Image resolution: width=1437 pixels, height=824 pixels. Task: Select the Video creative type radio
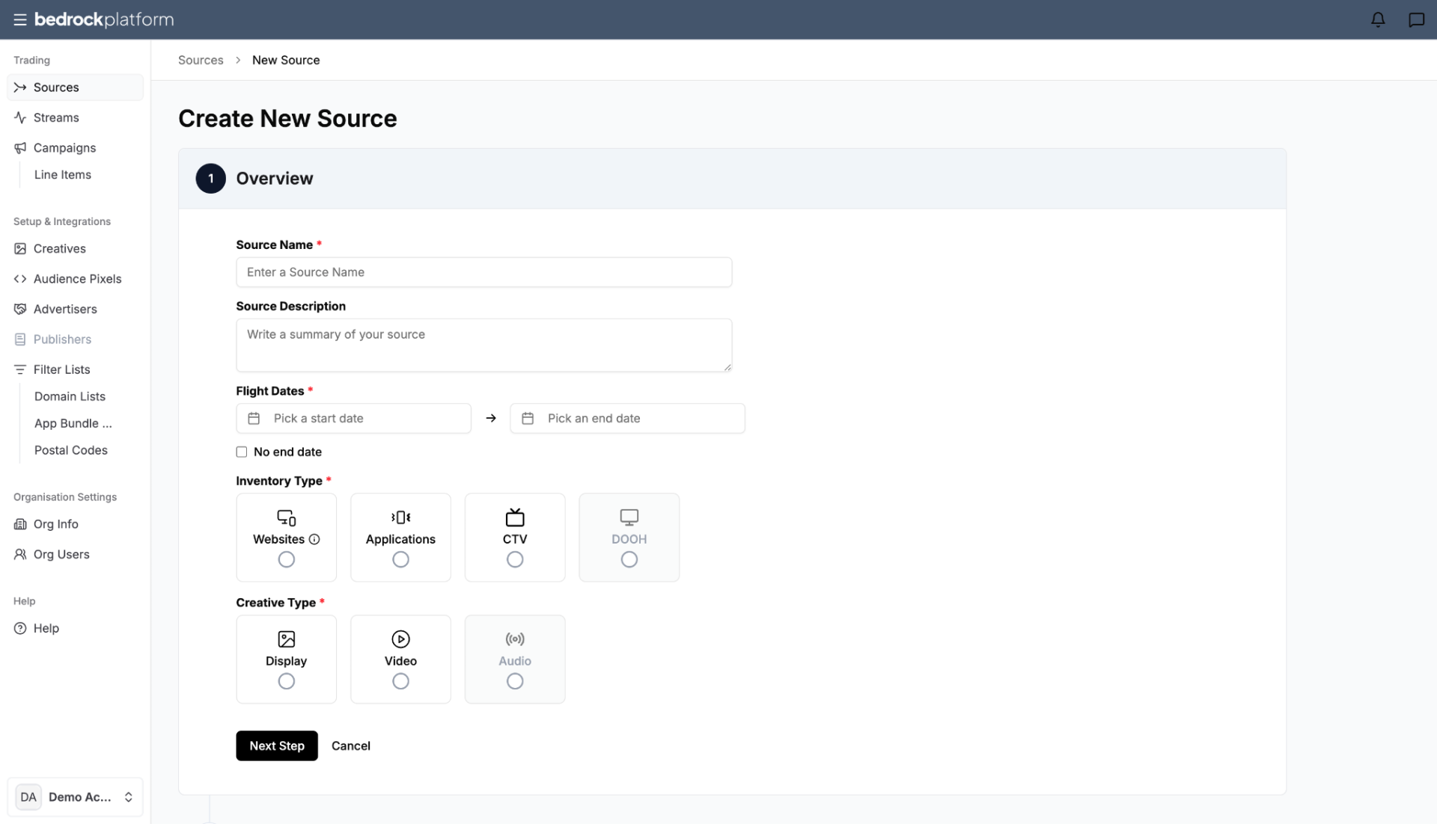(x=400, y=681)
